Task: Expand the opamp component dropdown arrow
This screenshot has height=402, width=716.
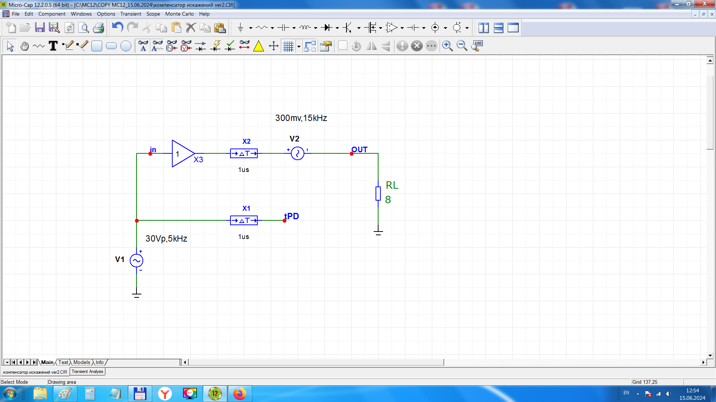Action: 402,28
